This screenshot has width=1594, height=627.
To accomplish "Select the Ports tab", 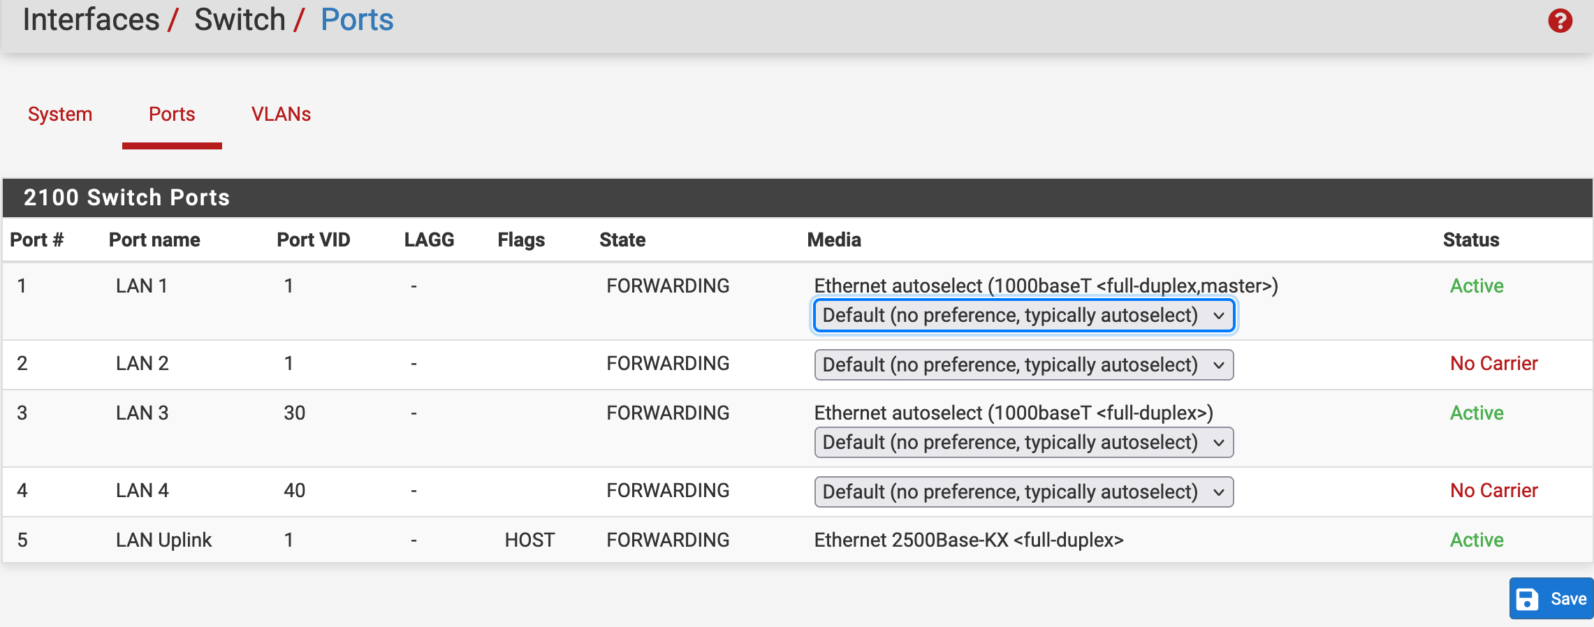I will [172, 114].
